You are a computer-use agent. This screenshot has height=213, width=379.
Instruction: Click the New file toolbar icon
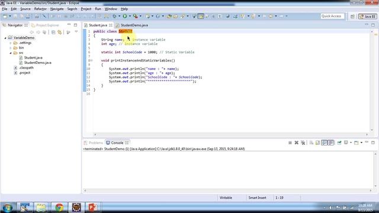point(5,16)
